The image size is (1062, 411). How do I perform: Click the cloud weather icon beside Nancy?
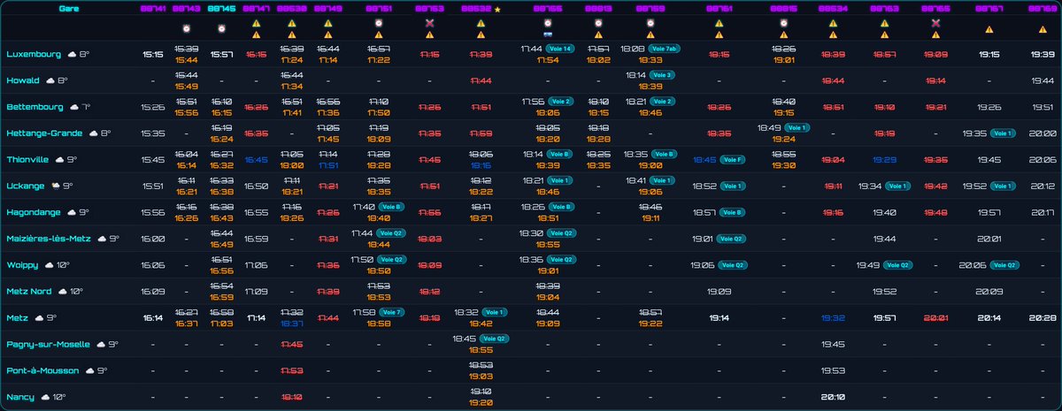click(44, 398)
